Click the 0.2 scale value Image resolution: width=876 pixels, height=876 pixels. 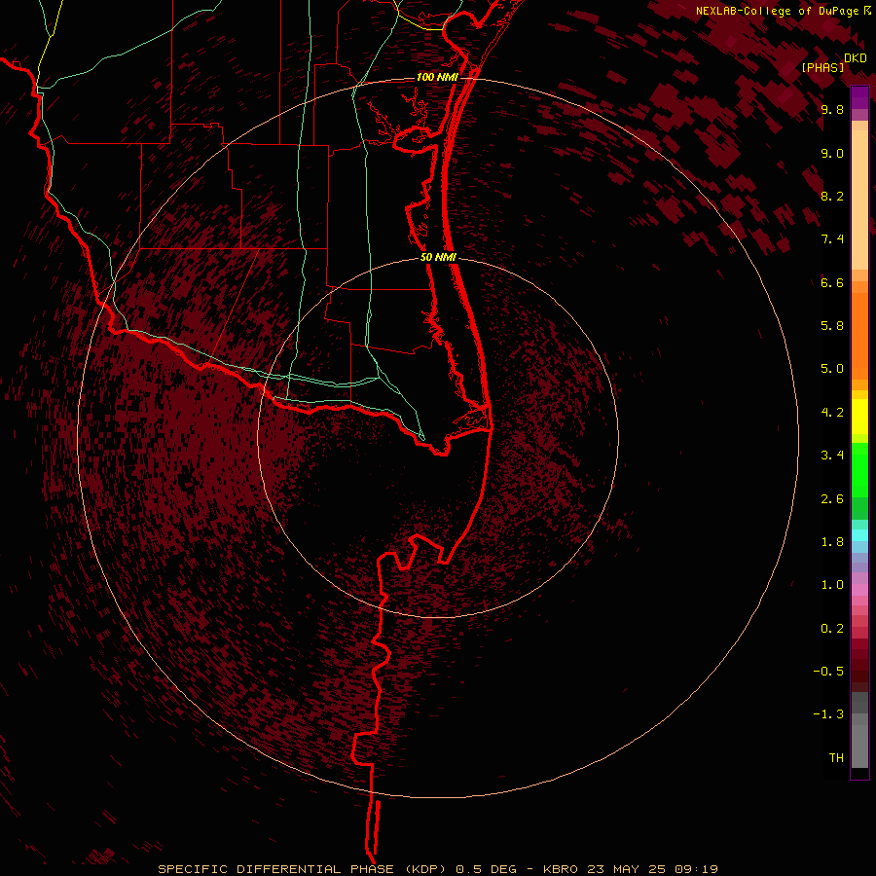point(832,629)
